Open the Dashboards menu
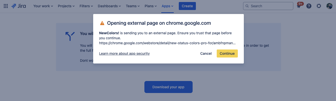The height and width of the screenshot is (101, 336). [109, 6]
